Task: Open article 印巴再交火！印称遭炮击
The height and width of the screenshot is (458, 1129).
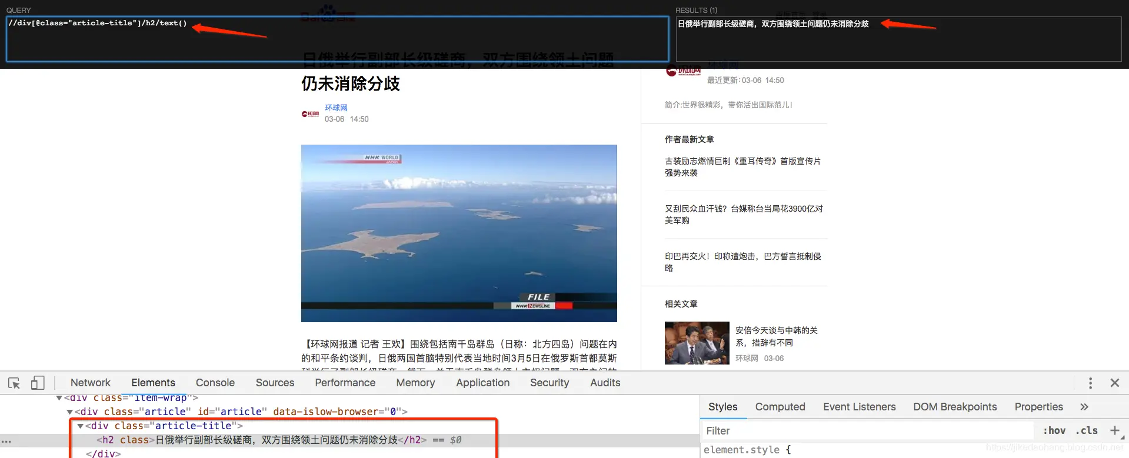Action: point(743,262)
